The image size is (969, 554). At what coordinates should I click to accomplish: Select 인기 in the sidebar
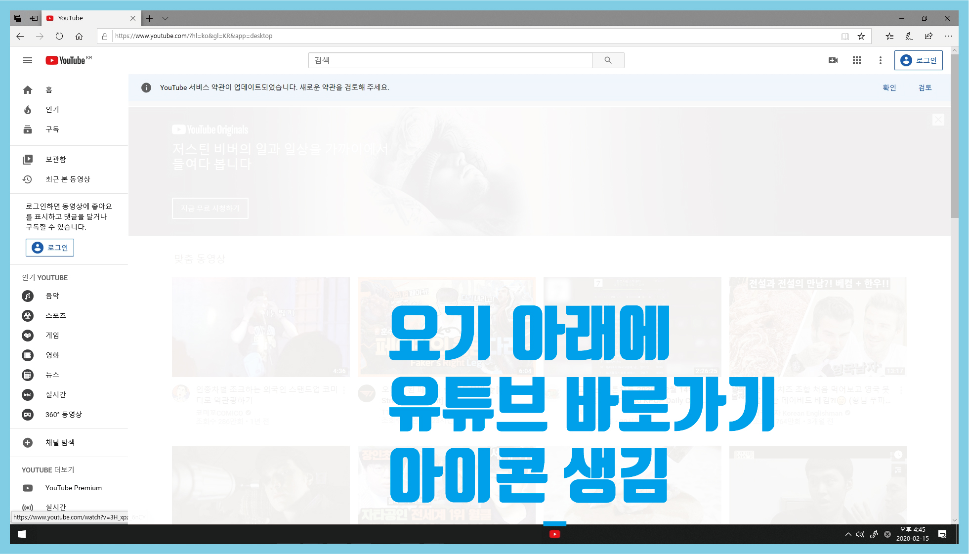(x=52, y=110)
